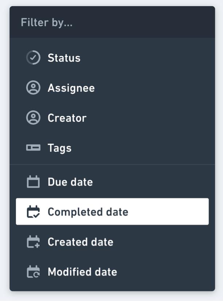The height and width of the screenshot is (301, 223).
Task: Click the Creator person icon
Action: [33, 118]
